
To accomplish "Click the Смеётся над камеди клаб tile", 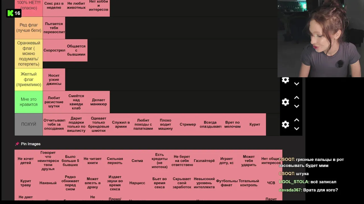I will (x=76, y=102).
